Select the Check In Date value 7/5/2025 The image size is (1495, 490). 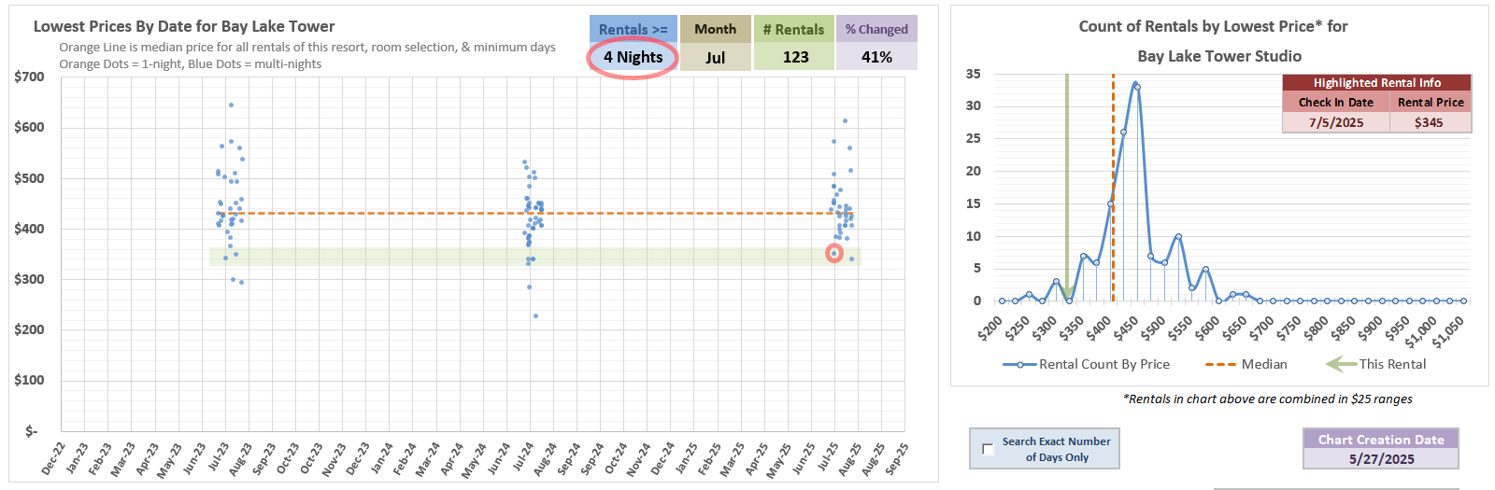coord(1335,122)
